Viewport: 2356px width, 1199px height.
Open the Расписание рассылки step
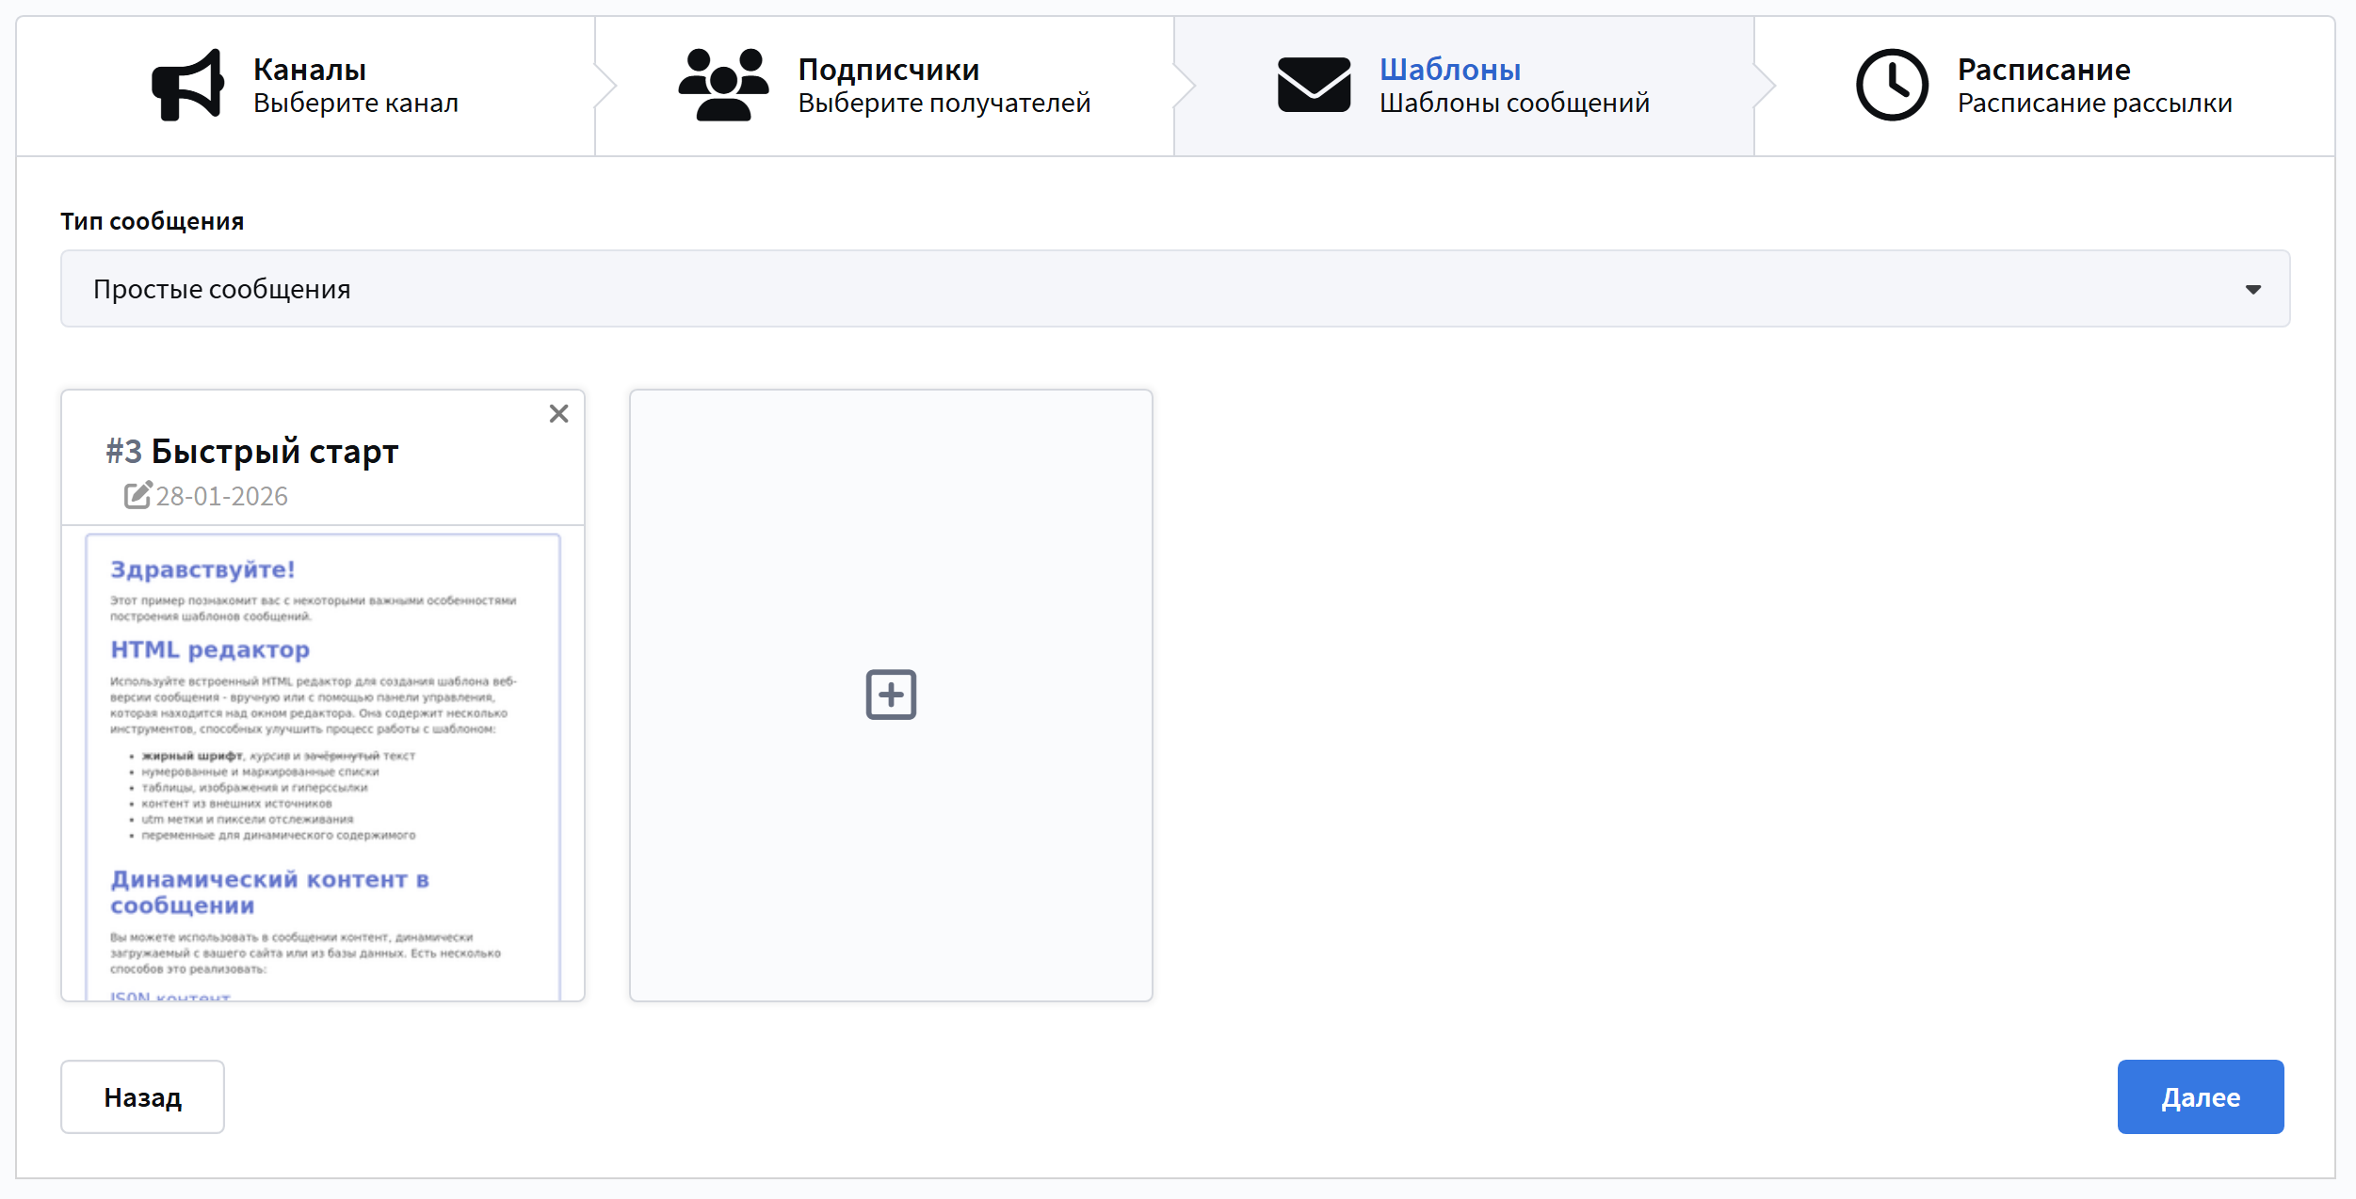(2094, 103)
